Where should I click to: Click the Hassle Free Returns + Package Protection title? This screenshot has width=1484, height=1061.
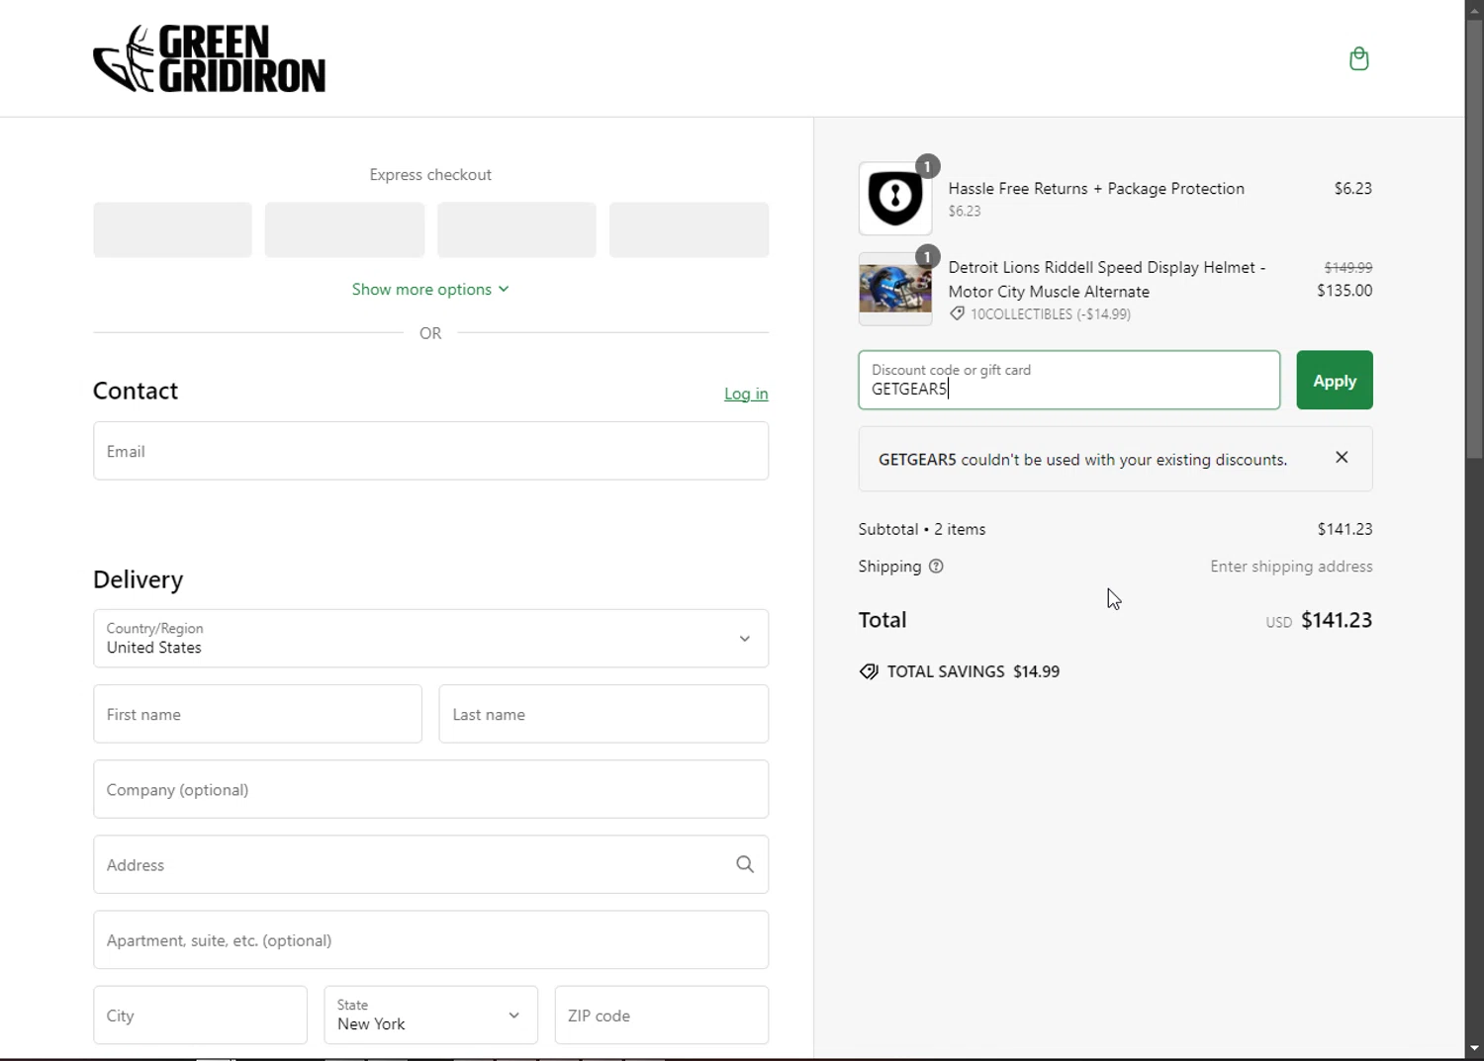(1096, 188)
